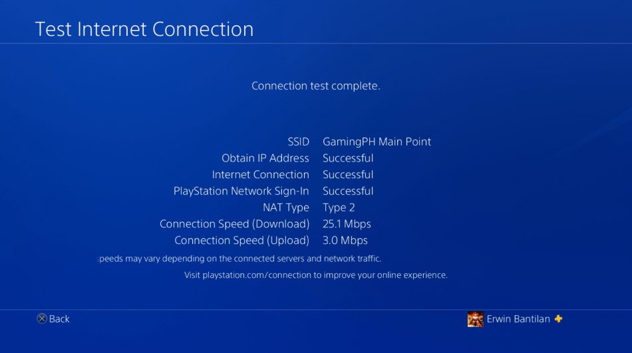Click the Type 2 NAT value
Viewport: 632px width, 353px height.
tap(339, 207)
